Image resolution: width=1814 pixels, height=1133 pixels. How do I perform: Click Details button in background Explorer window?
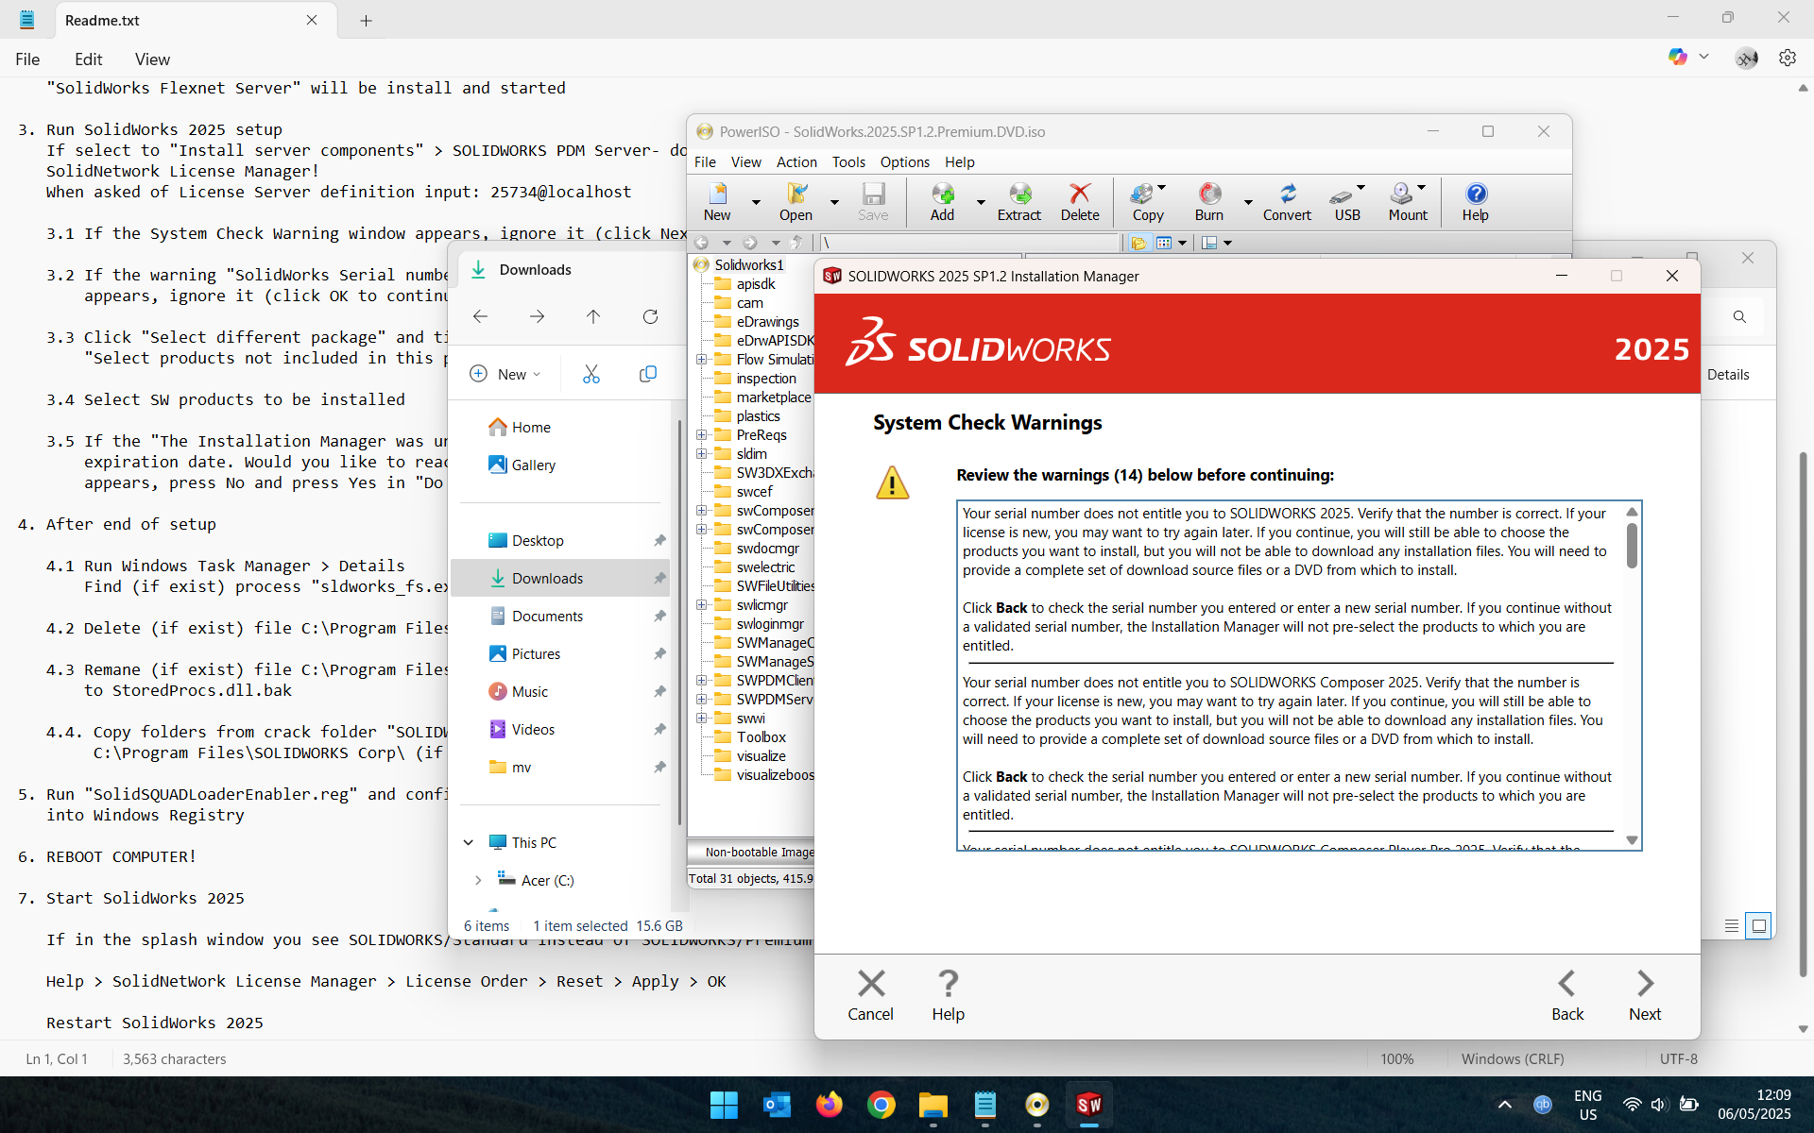pos(1728,374)
